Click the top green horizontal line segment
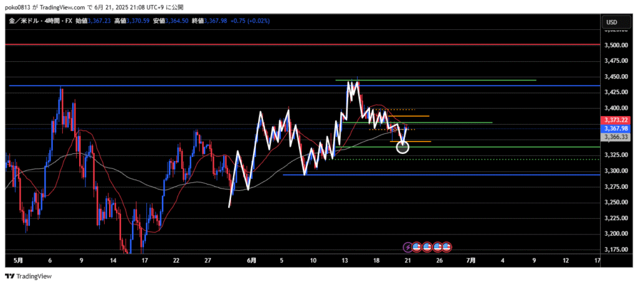 tap(436, 80)
